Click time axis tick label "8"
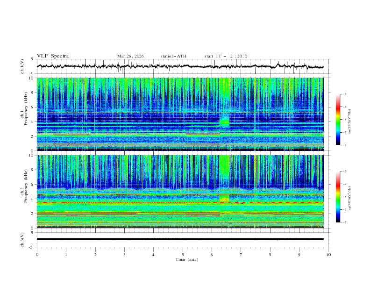Screen dimensions: 370x286 pos(270,255)
